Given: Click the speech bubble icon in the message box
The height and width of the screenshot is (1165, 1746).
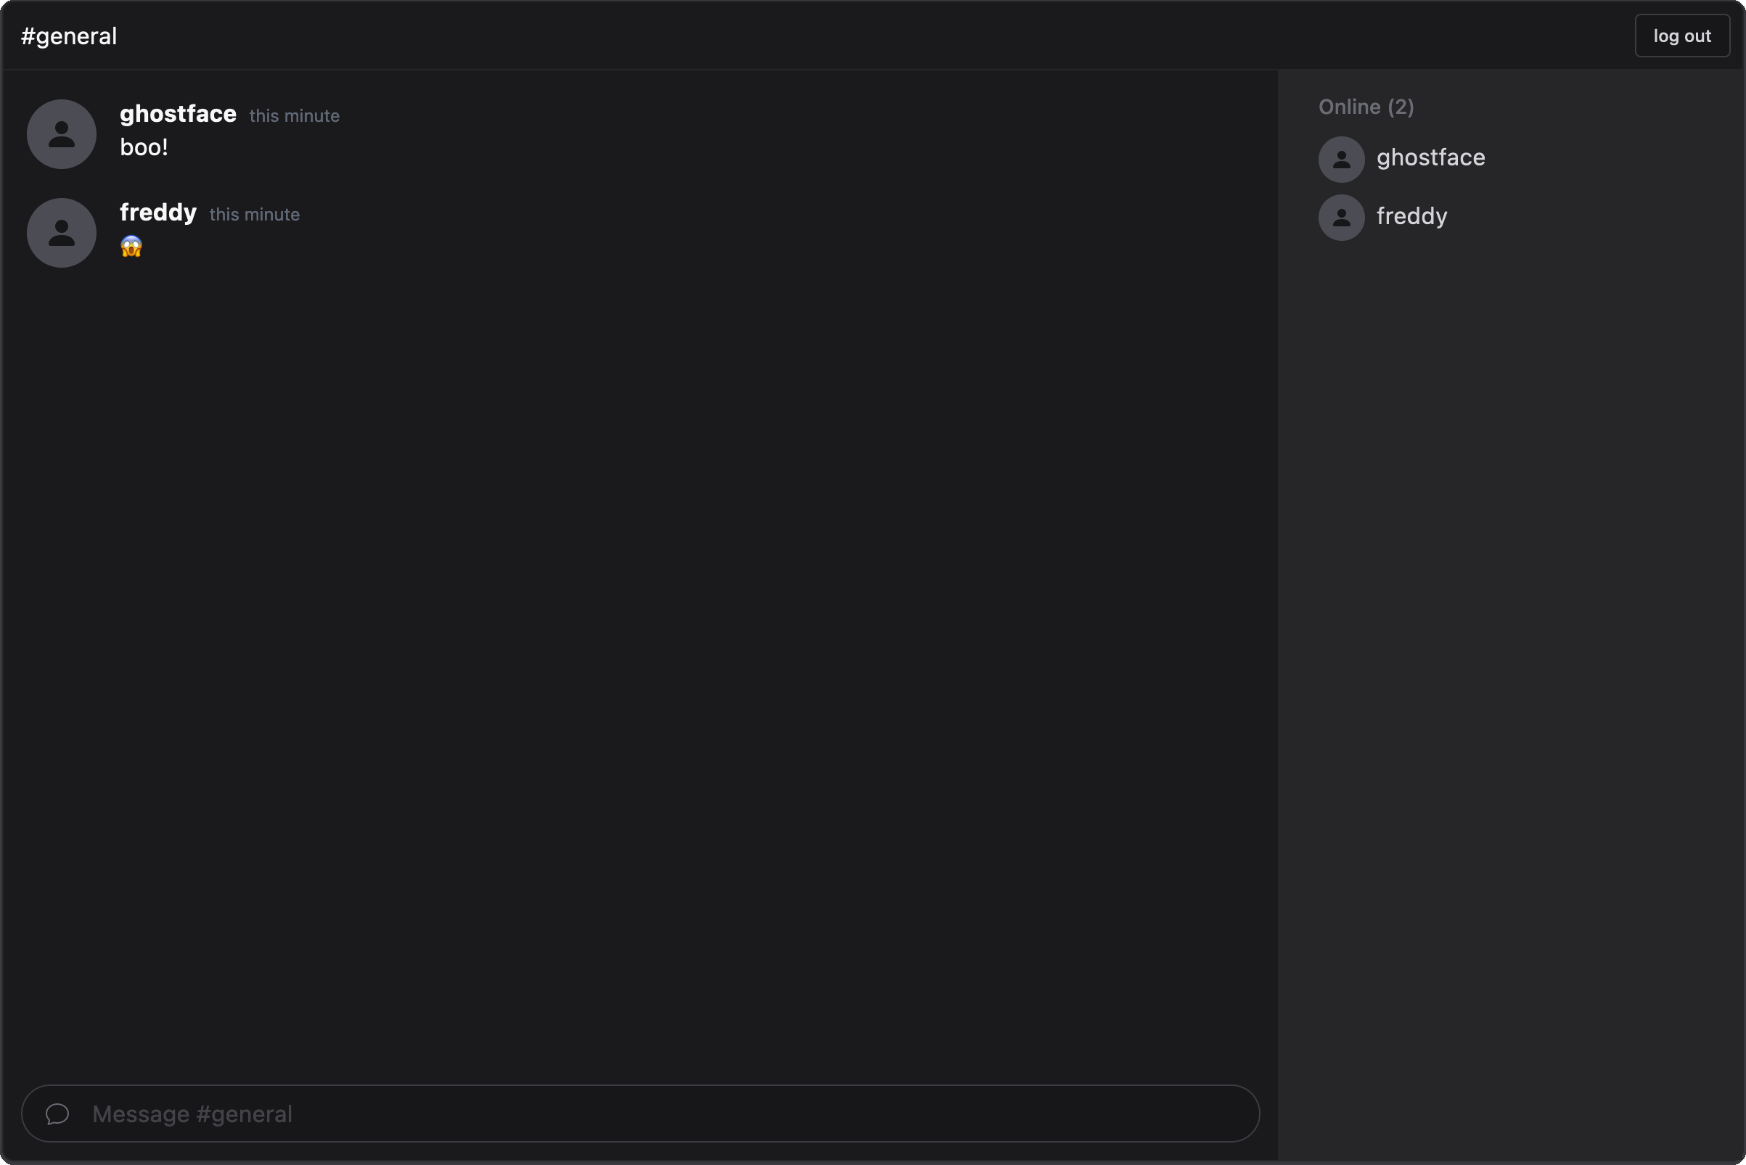Looking at the screenshot, I should point(57,1113).
